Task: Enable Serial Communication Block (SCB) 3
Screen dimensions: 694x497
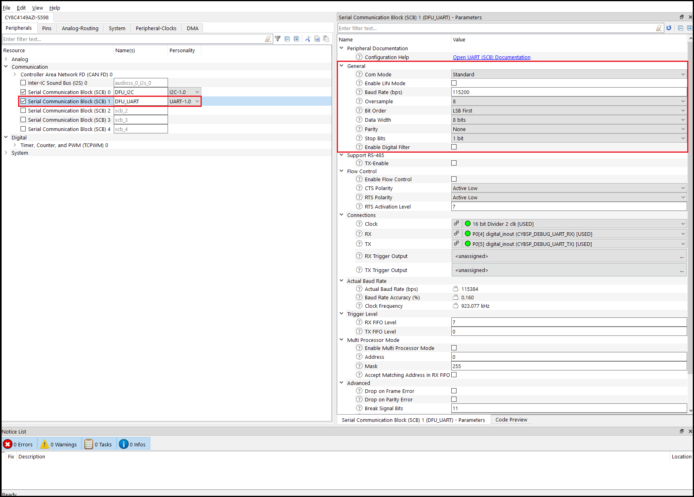Action: [23, 120]
